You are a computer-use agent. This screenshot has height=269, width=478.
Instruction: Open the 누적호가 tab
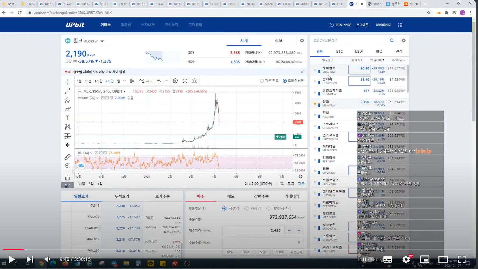122,196
